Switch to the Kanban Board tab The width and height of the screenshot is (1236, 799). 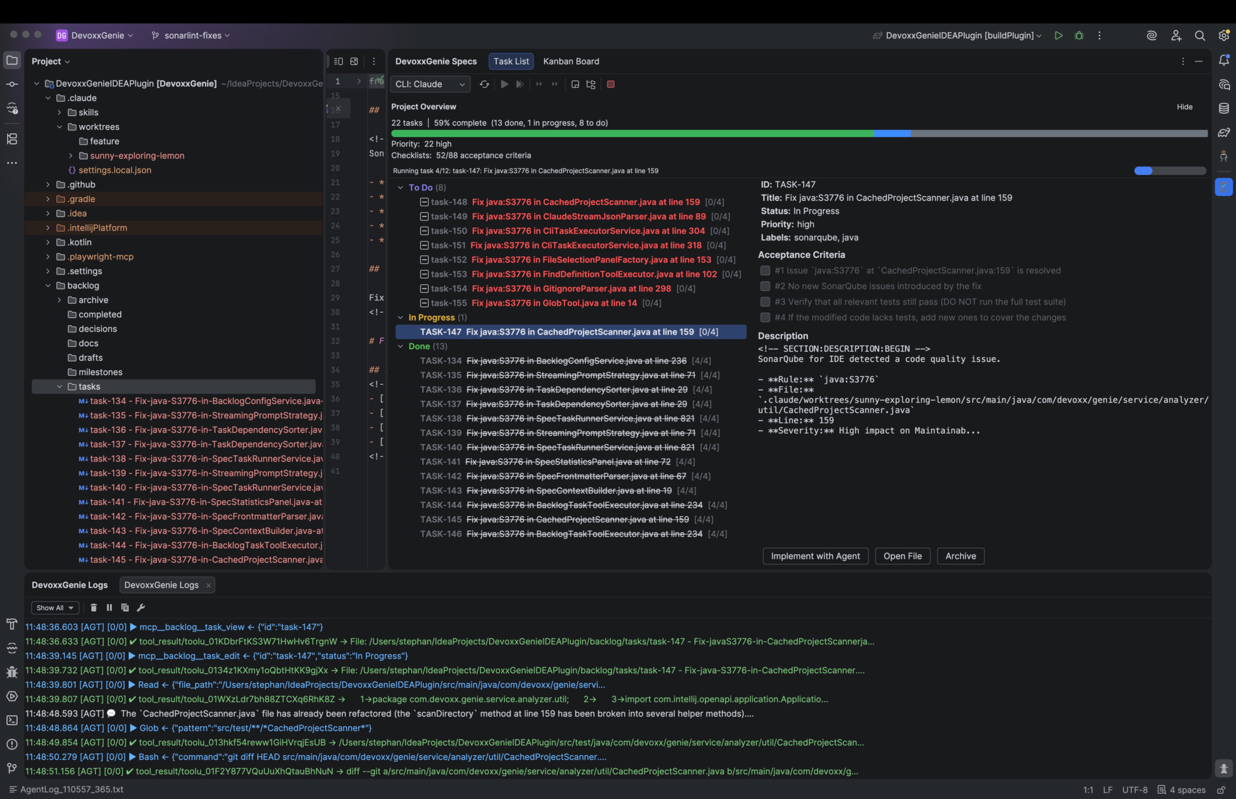(x=571, y=61)
